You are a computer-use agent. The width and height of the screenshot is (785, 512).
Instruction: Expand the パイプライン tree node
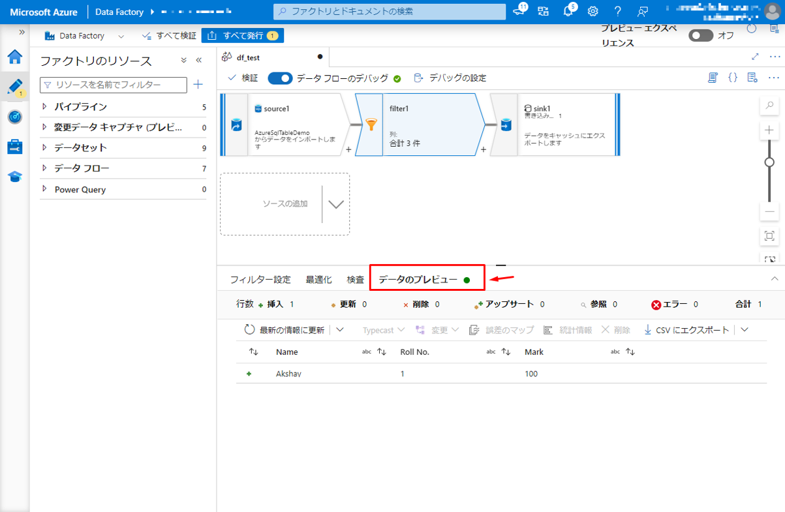click(x=44, y=107)
